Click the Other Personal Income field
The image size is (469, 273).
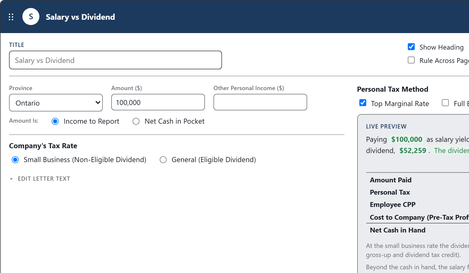260,102
